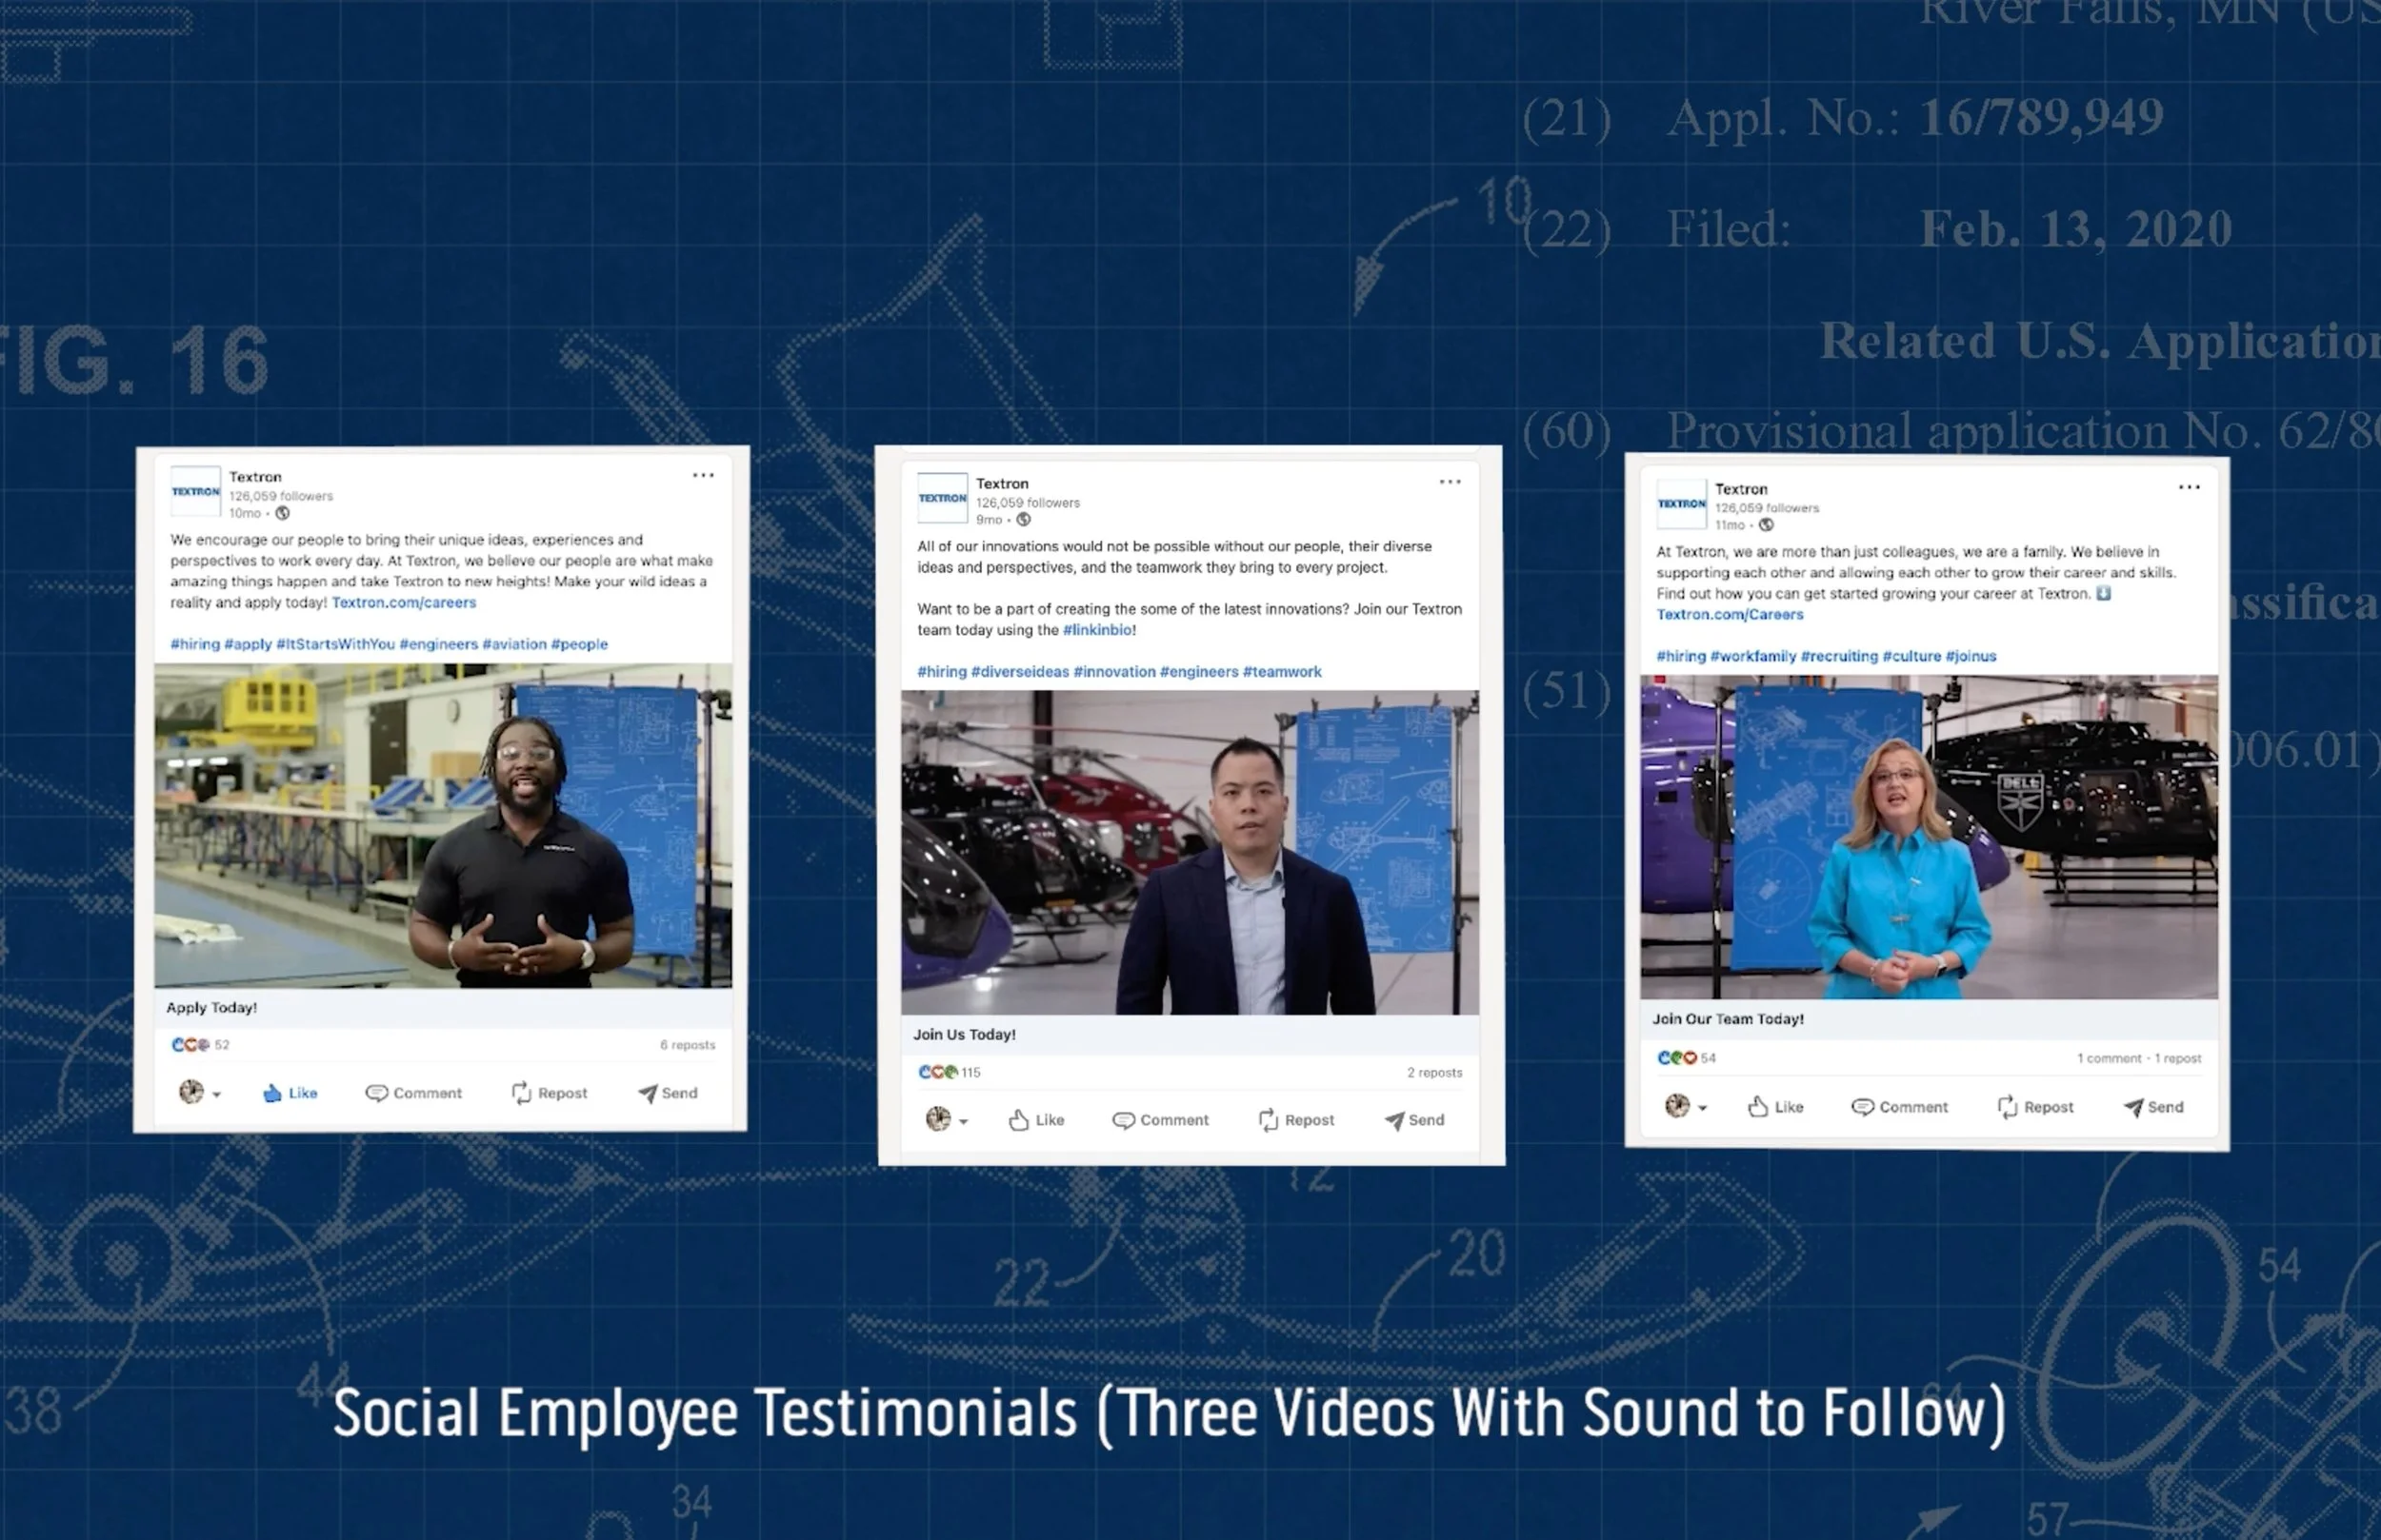The height and width of the screenshot is (1540, 2381).
Task: Open the profile switcher dropdown on Join Us Today! post
Action: point(948,1119)
